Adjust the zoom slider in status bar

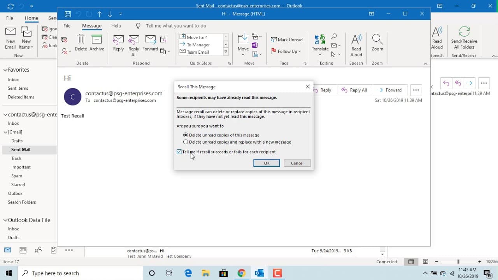click(458, 262)
